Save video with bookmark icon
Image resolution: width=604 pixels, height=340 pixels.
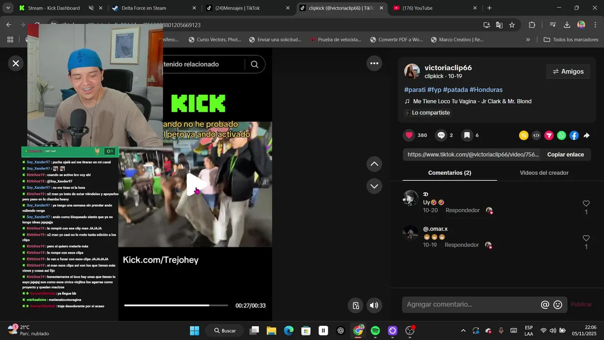(x=467, y=135)
